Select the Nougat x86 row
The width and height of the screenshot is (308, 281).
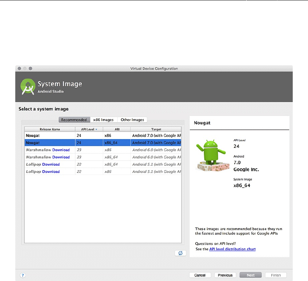coord(103,136)
